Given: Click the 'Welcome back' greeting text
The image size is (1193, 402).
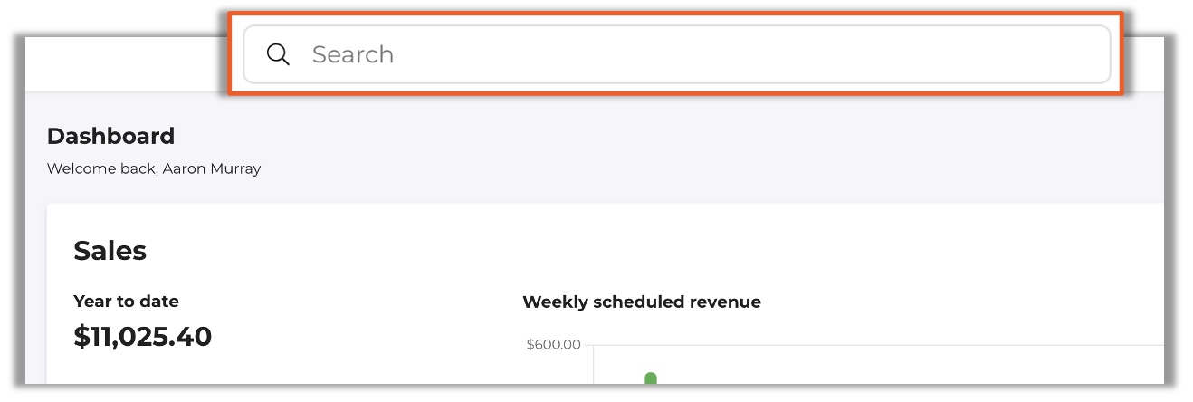Looking at the screenshot, I should (102, 168).
